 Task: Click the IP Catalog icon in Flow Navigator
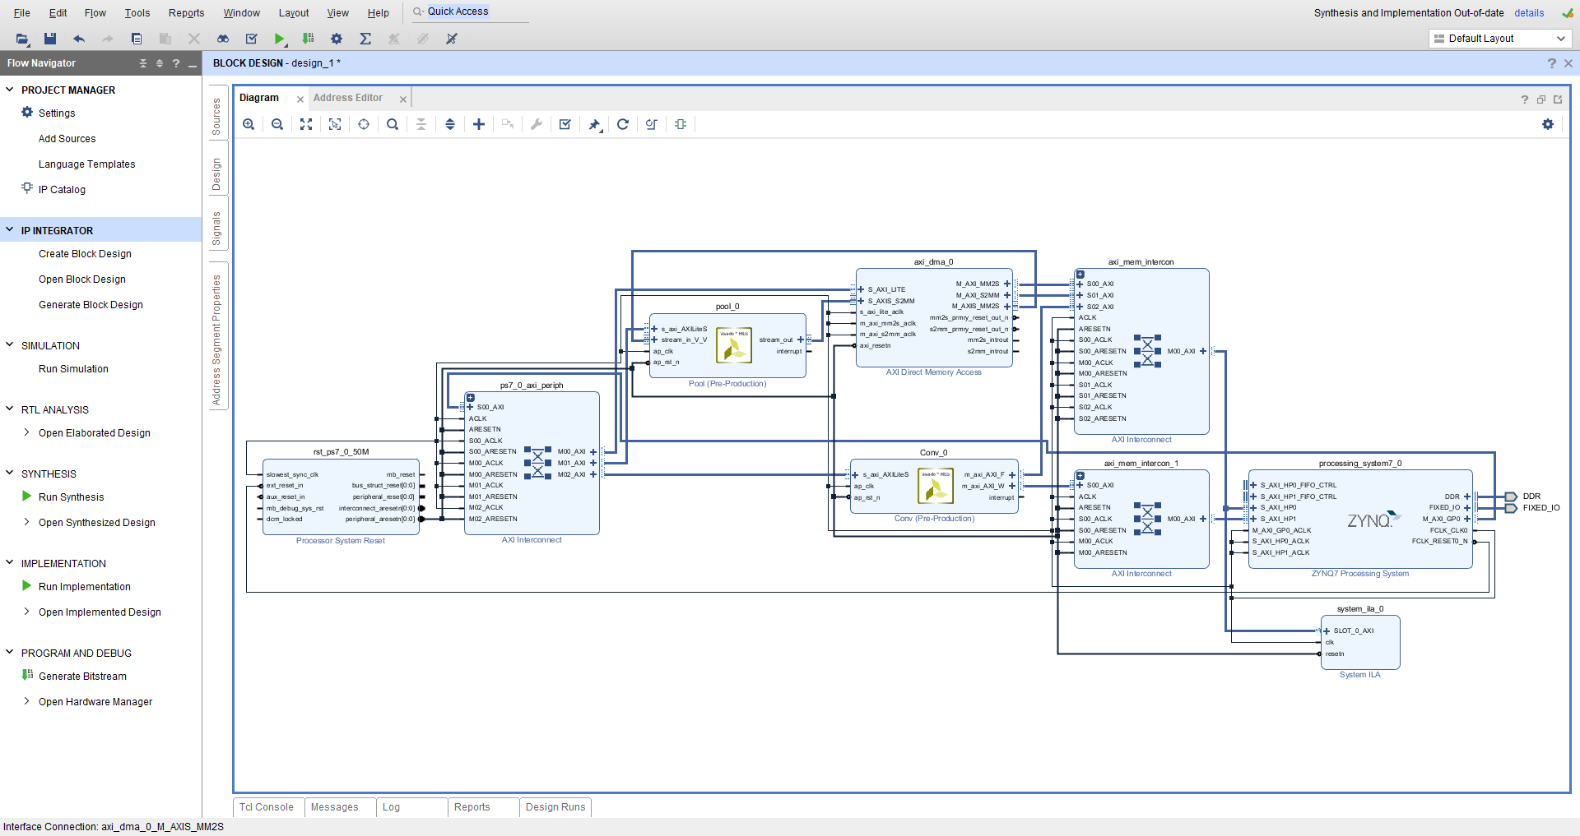pyautogui.click(x=27, y=189)
